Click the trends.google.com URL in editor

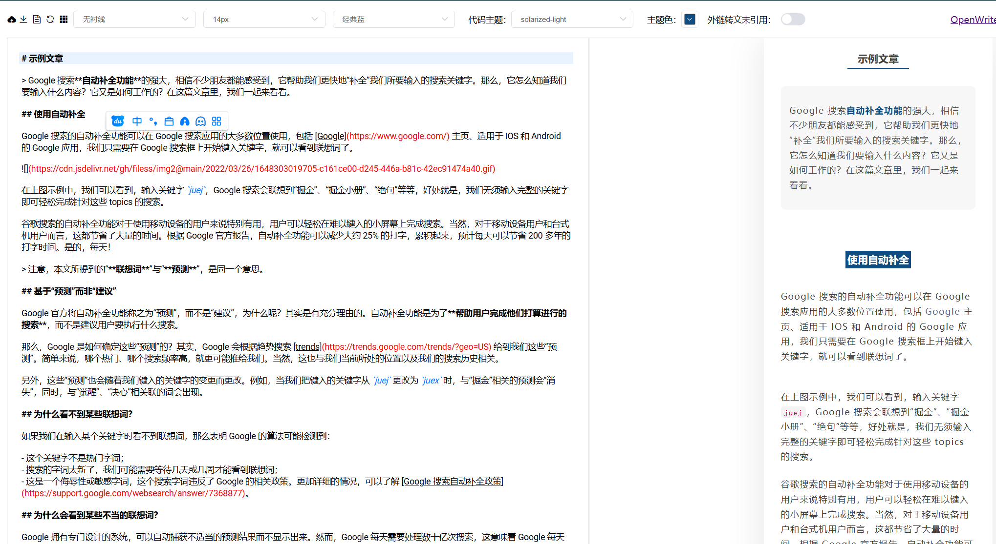click(407, 347)
